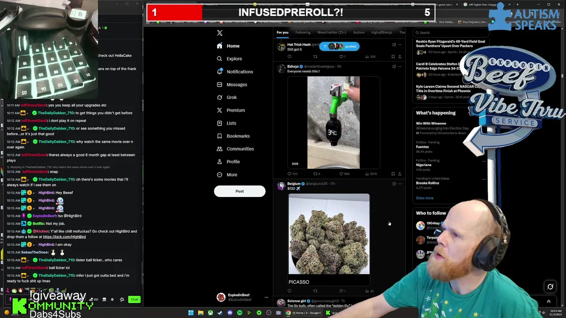Click the X logo in the sidebar
Screen dimensions: 566x318
pos(220,33)
